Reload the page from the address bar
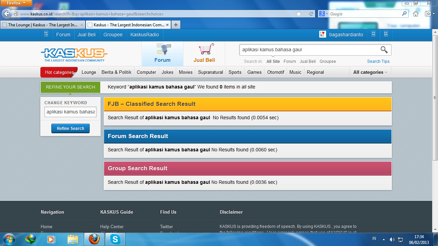Screen dimensions: 438x246 click(311, 14)
